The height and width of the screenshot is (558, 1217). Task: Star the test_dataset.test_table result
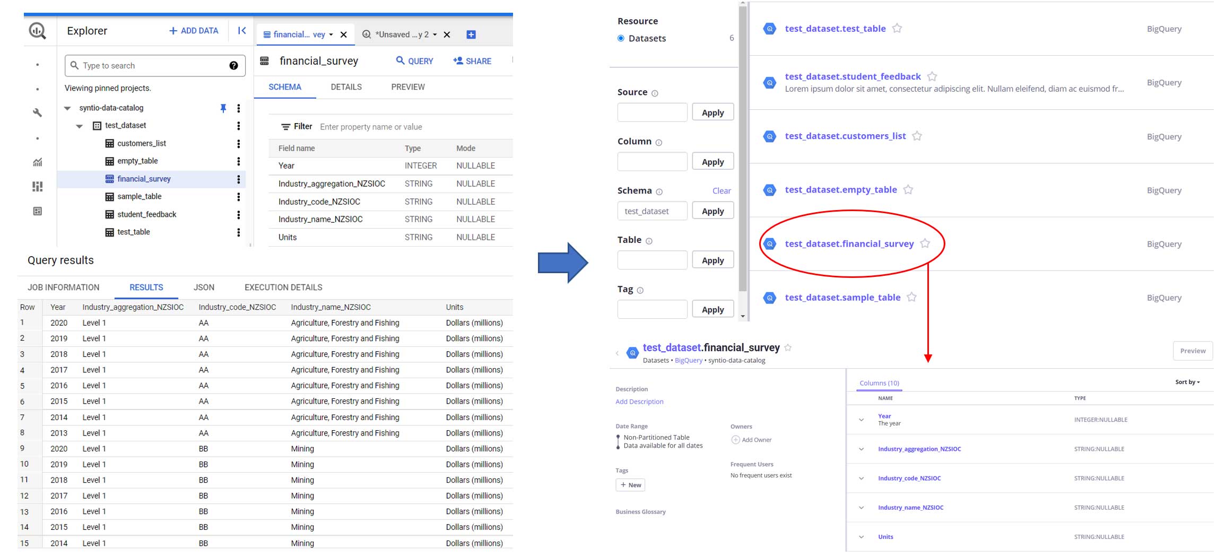(897, 28)
